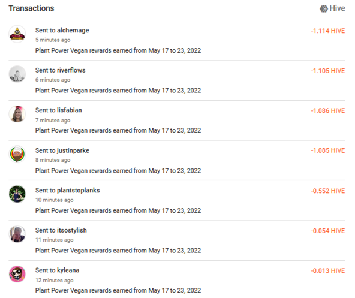
Task: Open itsostylish's profile avatar
Action: tap(17, 234)
